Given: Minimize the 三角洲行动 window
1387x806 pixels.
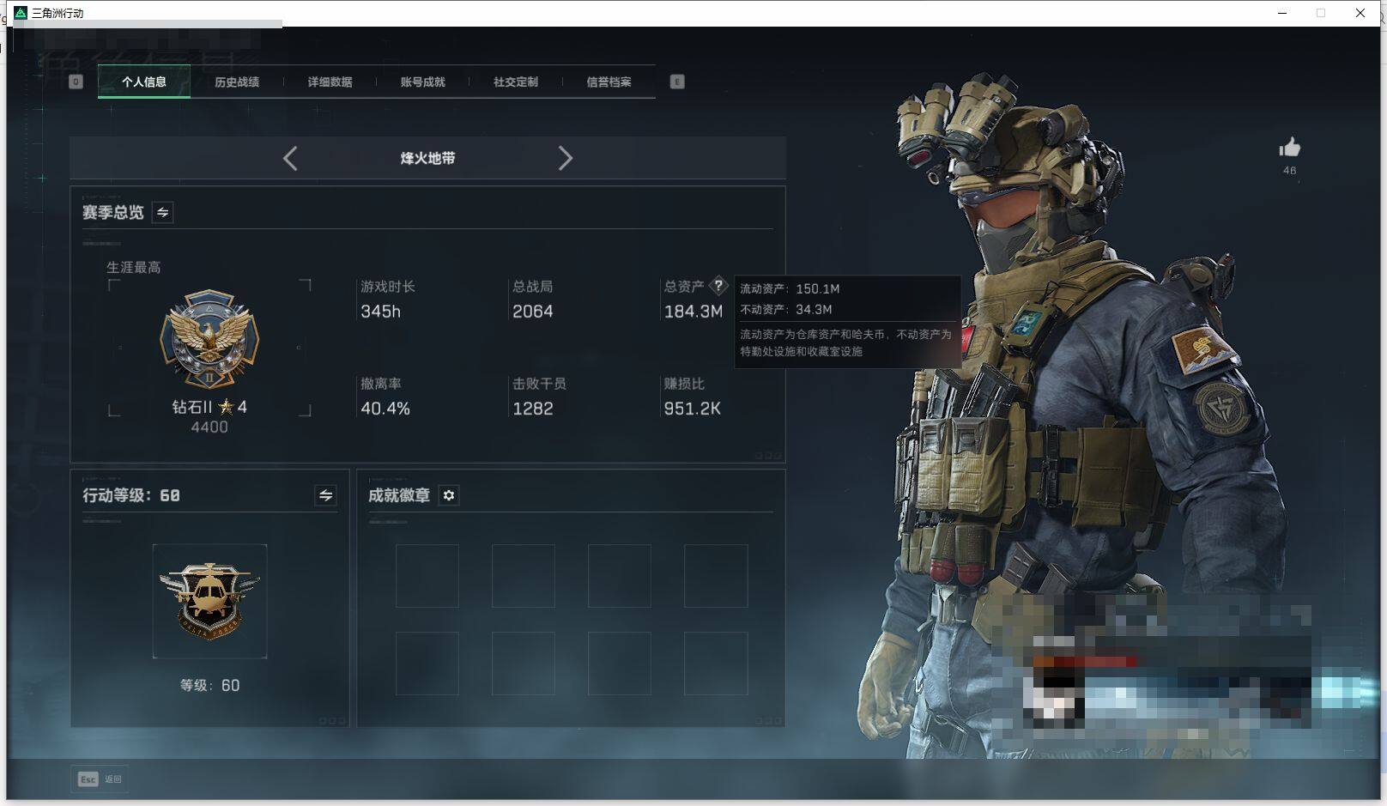Looking at the screenshot, I should 1282,13.
